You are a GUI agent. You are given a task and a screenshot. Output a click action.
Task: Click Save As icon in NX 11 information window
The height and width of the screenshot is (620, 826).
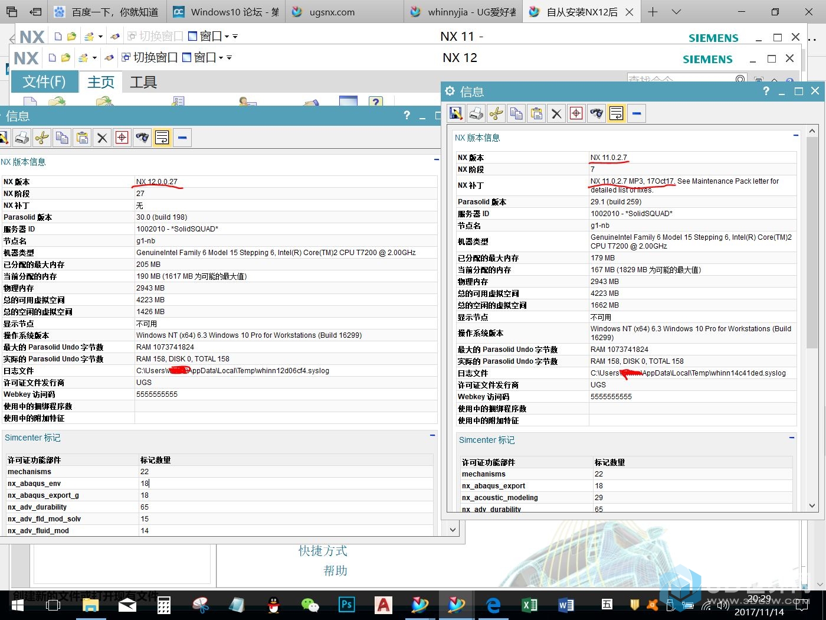(456, 113)
